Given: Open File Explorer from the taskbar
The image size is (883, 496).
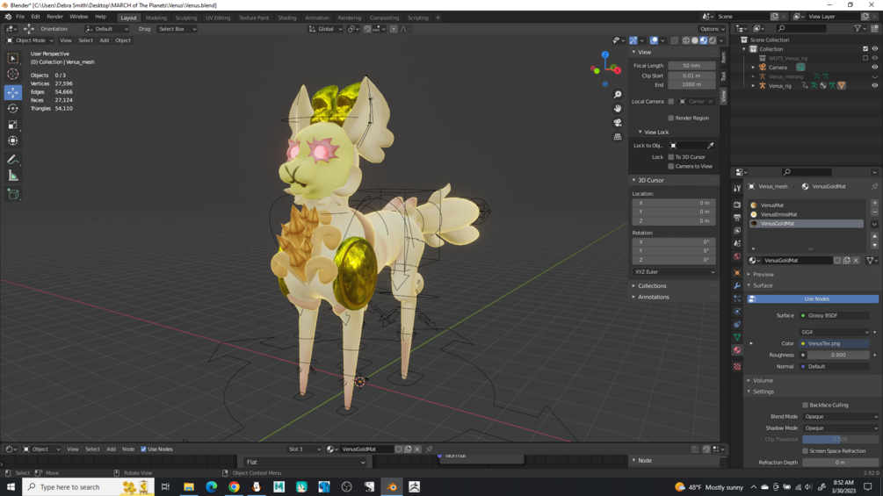Looking at the screenshot, I should pyautogui.click(x=189, y=487).
